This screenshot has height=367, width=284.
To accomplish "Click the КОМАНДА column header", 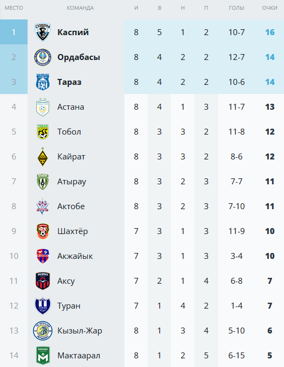I will (80, 8).
